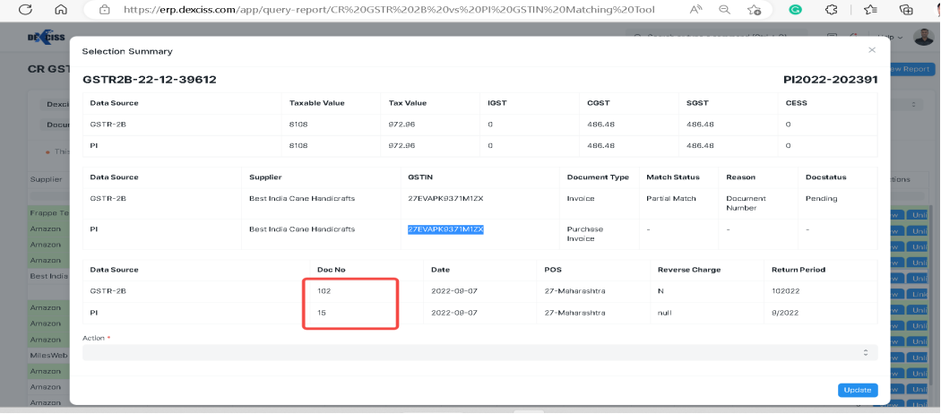Click the highlighted PI GSTIN value
The image size is (941, 414).
click(445, 229)
